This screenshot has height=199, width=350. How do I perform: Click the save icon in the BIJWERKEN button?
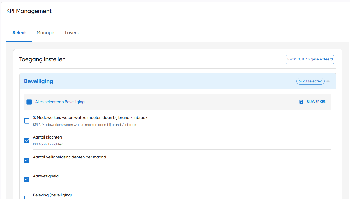(301, 102)
